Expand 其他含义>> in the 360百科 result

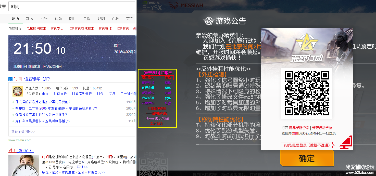point(96,172)
